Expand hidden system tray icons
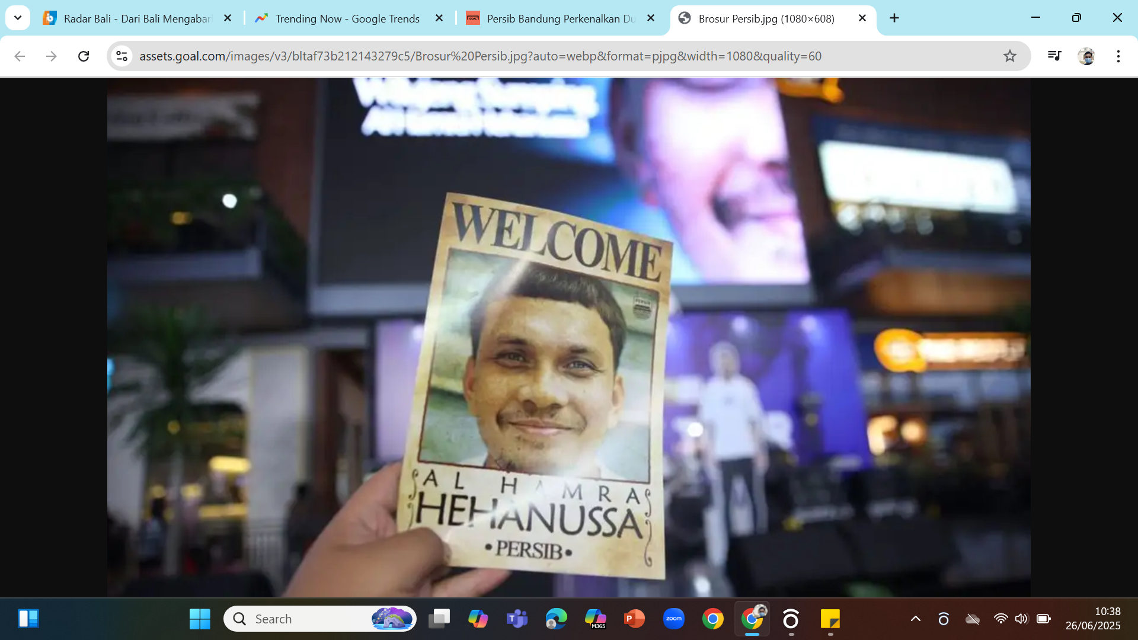Screen dimensions: 1138x640 tap(916, 619)
